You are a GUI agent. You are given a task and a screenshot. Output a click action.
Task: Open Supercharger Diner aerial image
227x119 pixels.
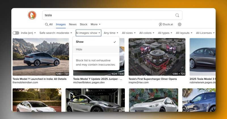(157, 57)
